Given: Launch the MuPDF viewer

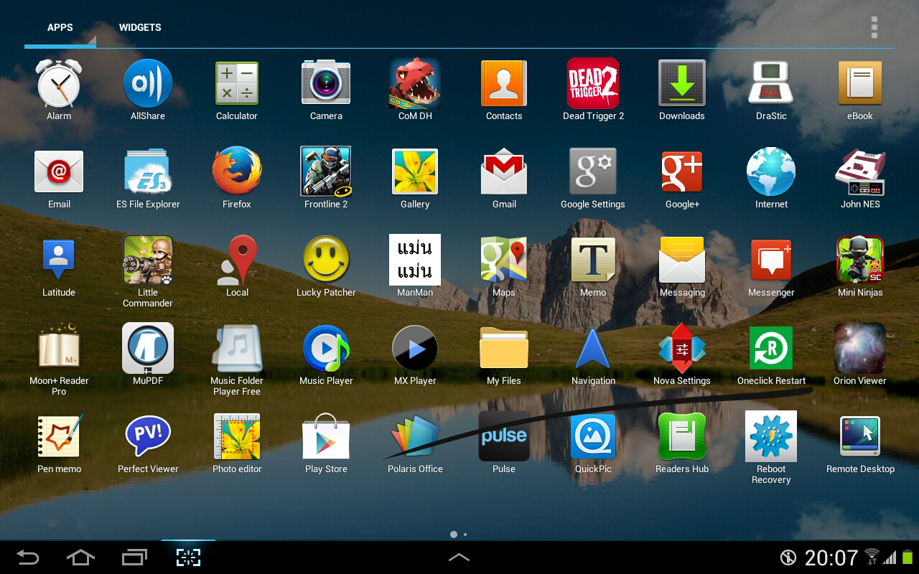Looking at the screenshot, I should click(148, 348).
